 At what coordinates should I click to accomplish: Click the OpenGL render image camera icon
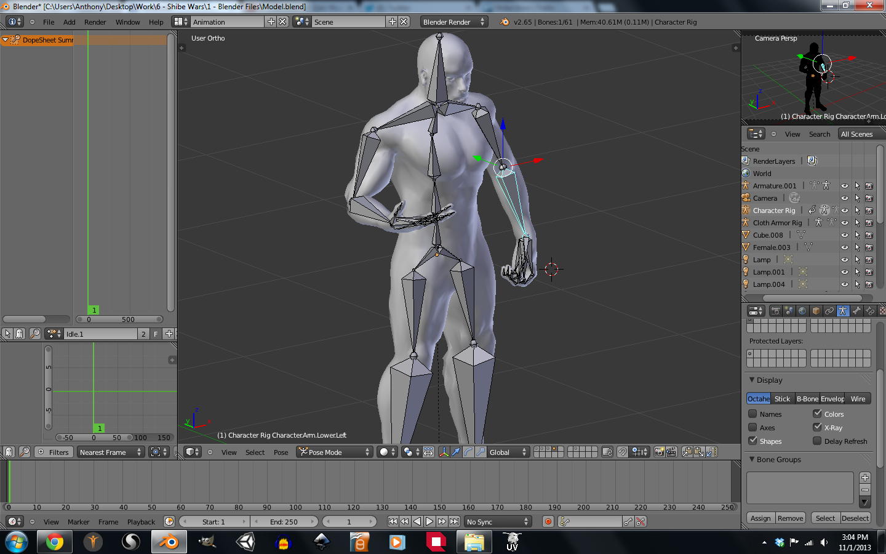(659, 452)
